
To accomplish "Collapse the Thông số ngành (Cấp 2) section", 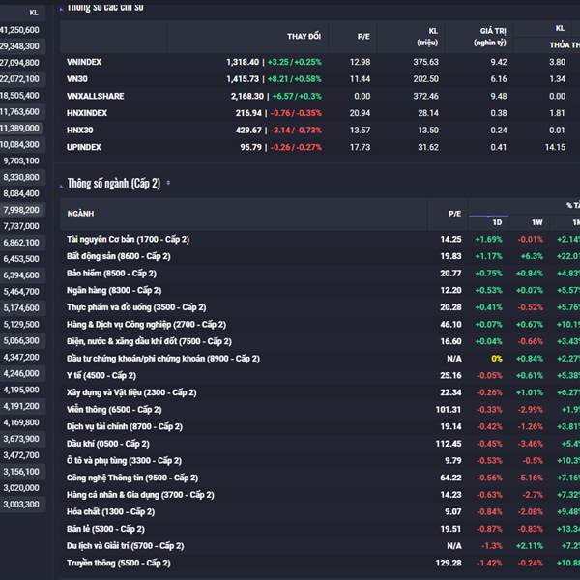I will (61, 186).
